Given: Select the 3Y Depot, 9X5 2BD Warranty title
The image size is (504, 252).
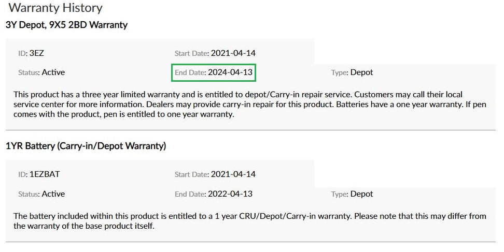Looking at the screenshot, I should pos(66,25).
